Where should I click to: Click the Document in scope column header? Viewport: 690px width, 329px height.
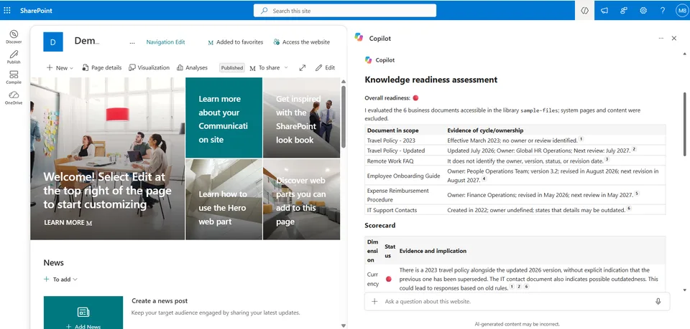(393, 130)
